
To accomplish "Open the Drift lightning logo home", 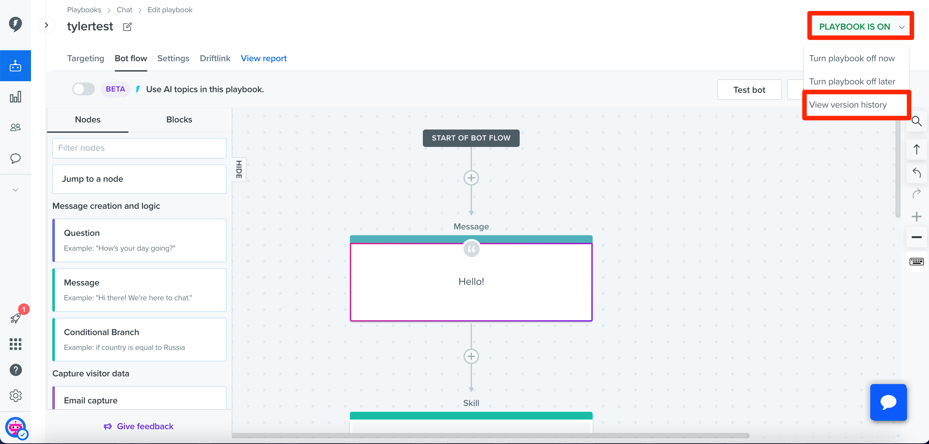I will (x=15, y=24).
